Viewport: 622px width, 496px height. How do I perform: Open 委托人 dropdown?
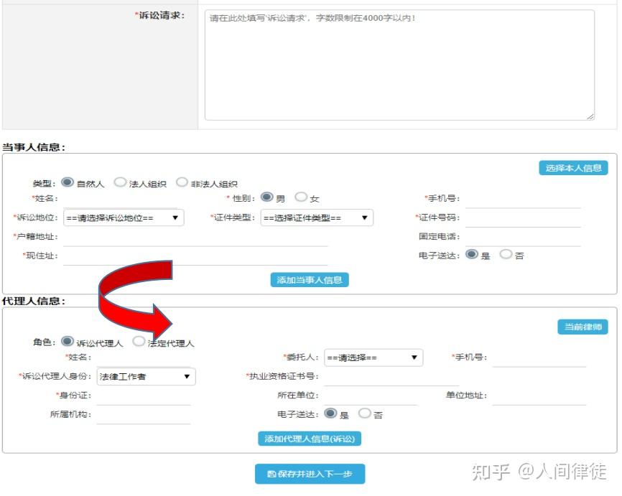click(x=373, y=357)
